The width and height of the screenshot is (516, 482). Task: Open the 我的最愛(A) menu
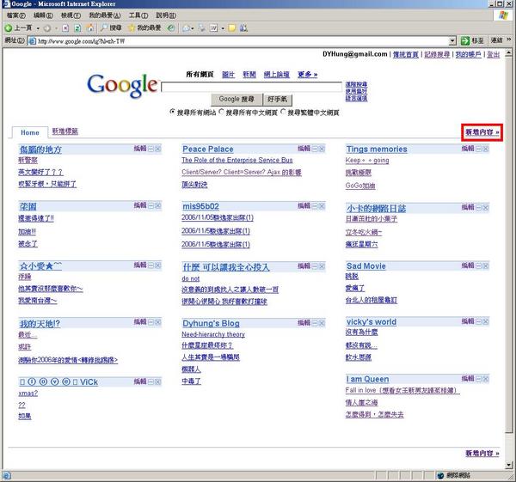pyautogui.click(x=105, y=15)
